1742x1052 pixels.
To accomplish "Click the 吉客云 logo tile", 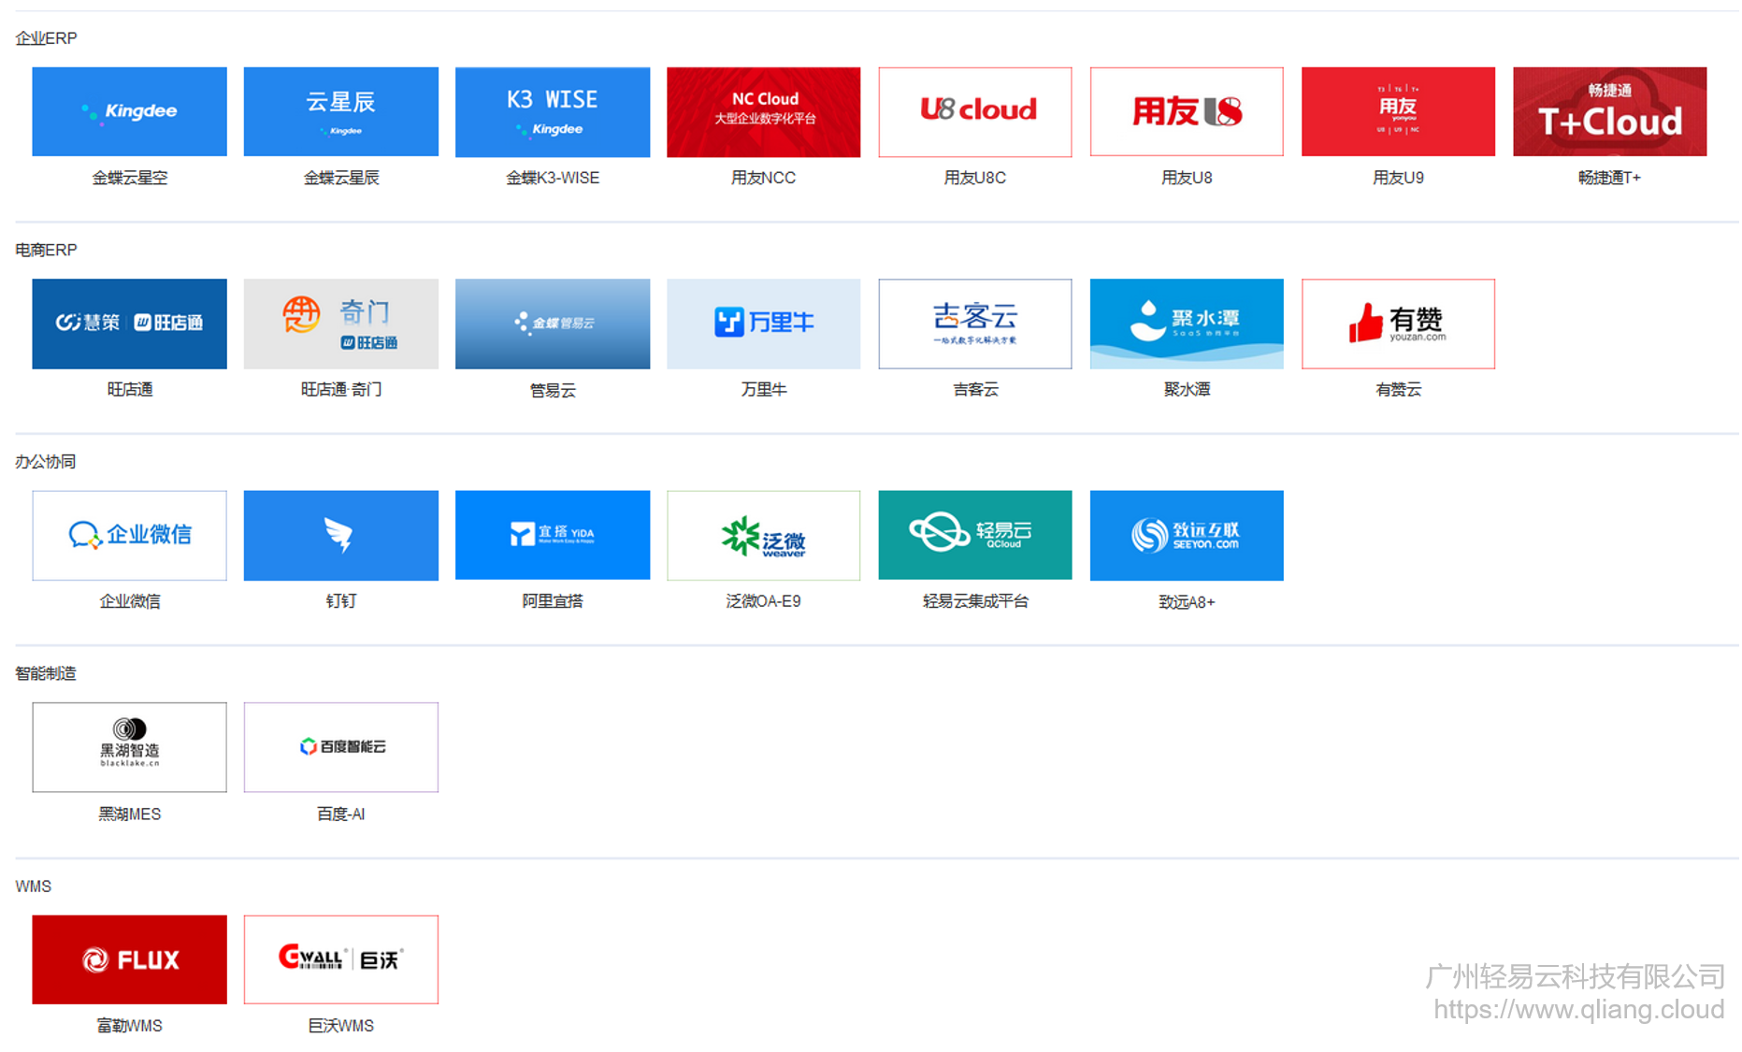I will [975, 324].
